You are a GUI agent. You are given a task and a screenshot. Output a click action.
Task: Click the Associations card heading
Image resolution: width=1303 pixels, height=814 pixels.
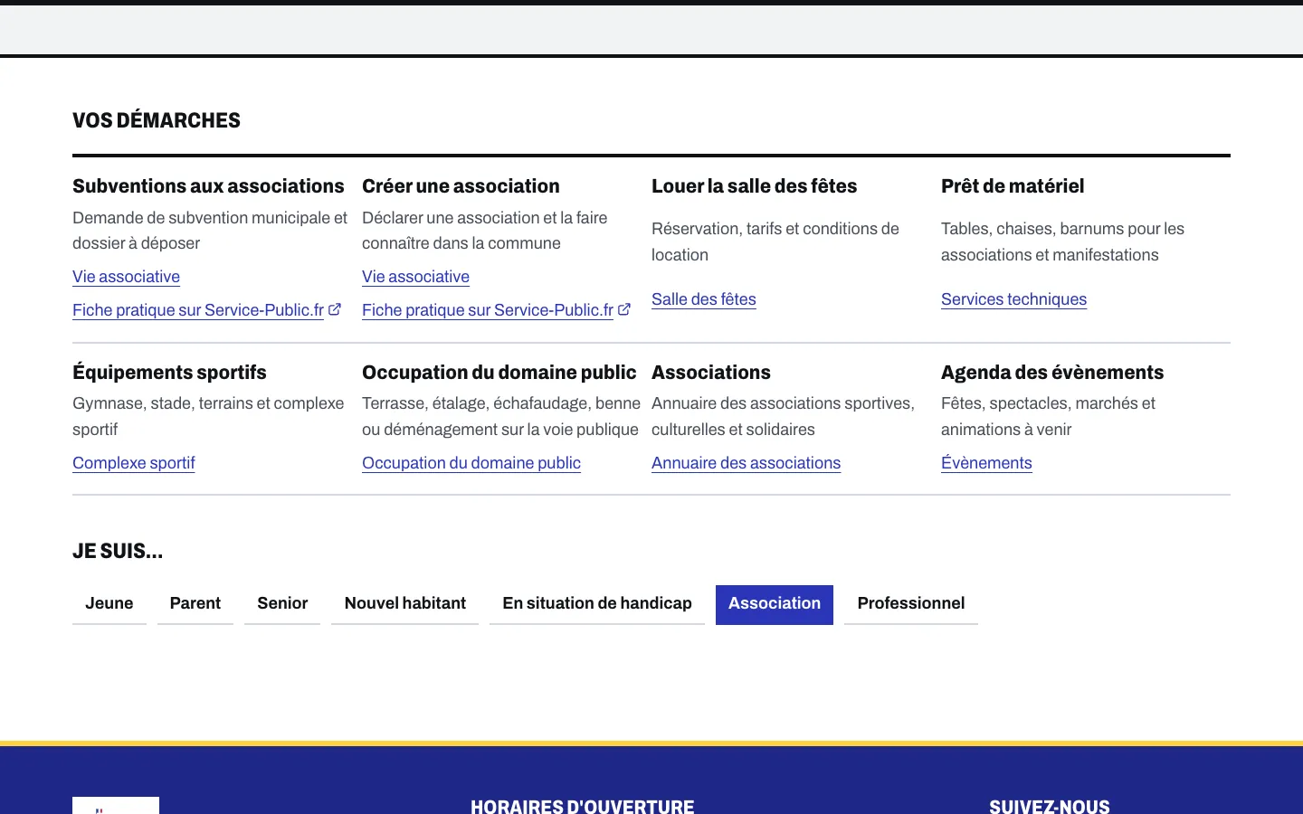[711, 373]
